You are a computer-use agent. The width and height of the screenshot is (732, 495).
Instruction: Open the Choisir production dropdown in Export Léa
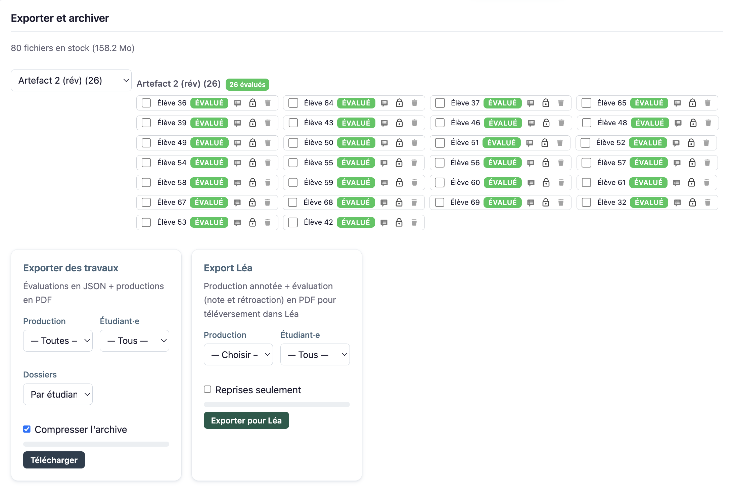(238, 355)
